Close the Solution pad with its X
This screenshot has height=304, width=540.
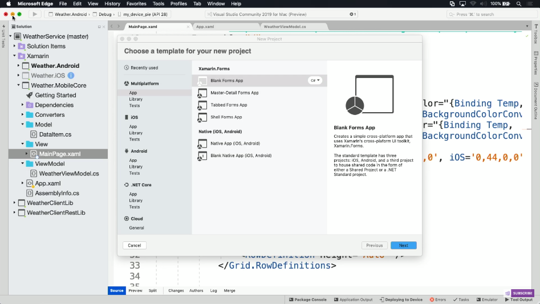click(104, 27)
